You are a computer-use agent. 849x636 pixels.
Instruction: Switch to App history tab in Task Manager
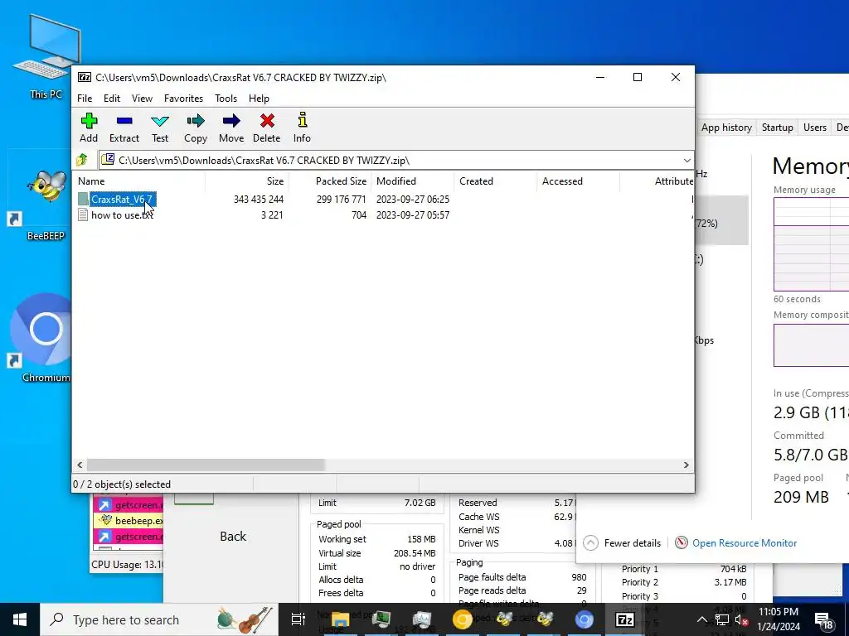click(726, 128)
